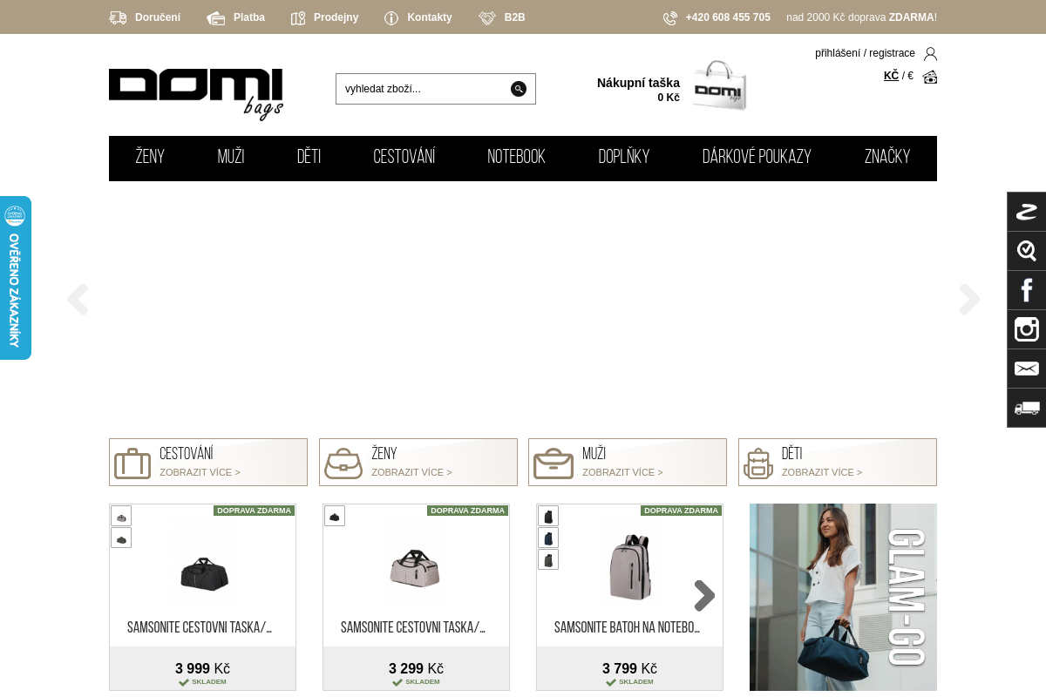The width and height of the screenshot is (1046, 697).
Task: Click the currency register icon
Action: coord(930,77)
